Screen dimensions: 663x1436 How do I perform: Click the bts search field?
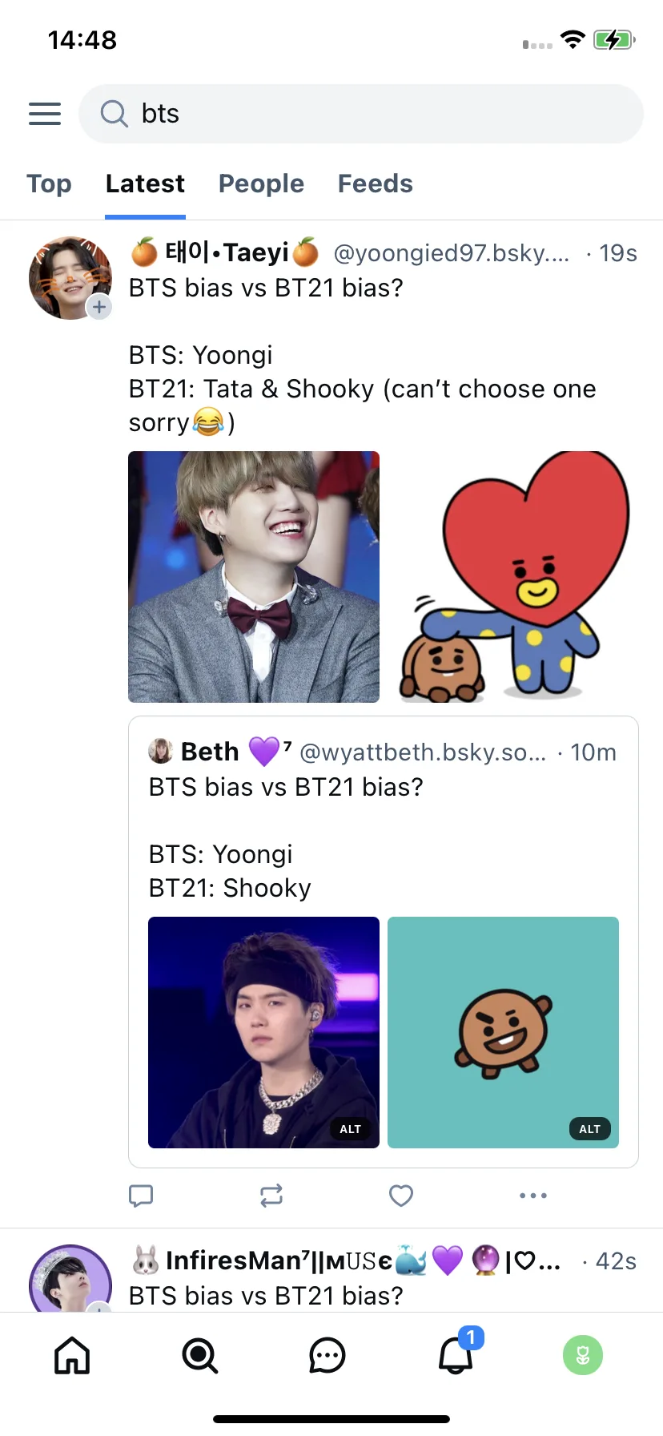361,114
